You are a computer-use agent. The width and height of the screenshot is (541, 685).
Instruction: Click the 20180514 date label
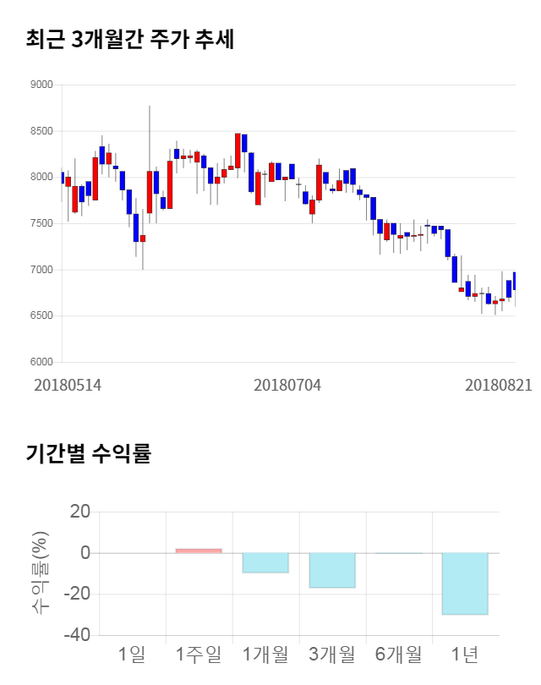[x=68, y=385]
